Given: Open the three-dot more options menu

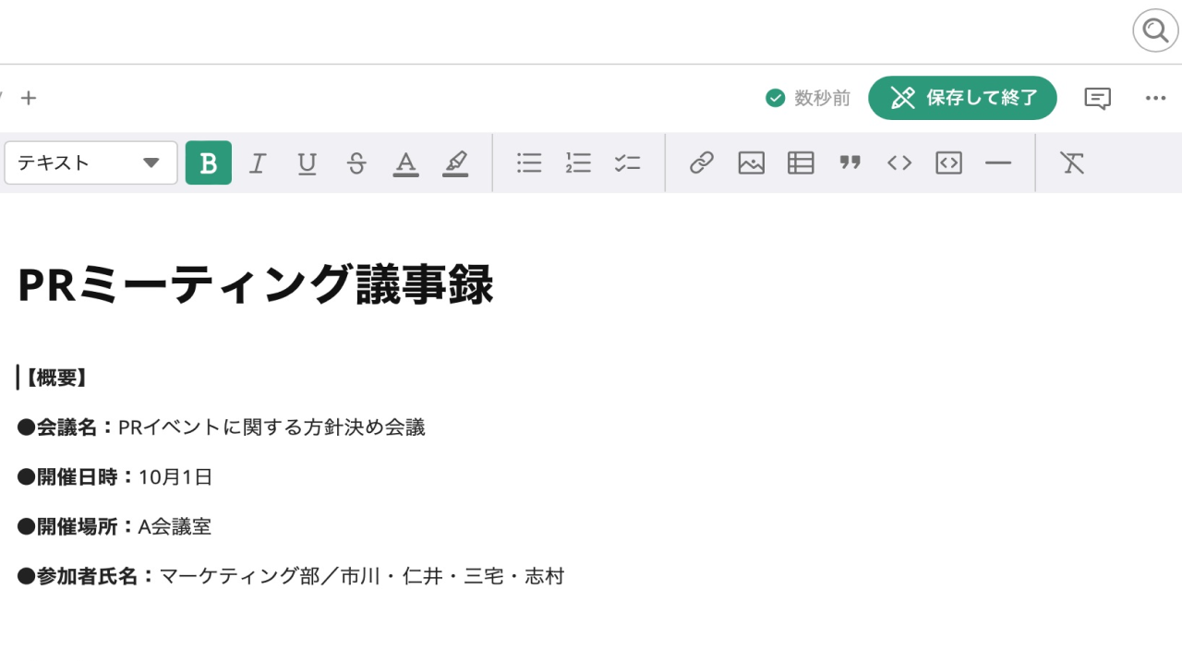Looking at the screenshot, I should 1155,98.
